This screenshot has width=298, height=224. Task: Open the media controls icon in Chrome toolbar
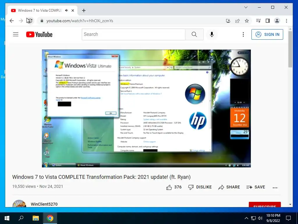click(x=258, y=21)
